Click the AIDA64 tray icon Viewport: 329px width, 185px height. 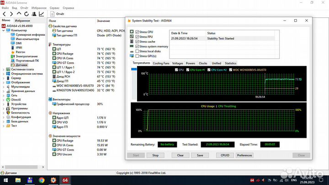[x=252, y=180]
